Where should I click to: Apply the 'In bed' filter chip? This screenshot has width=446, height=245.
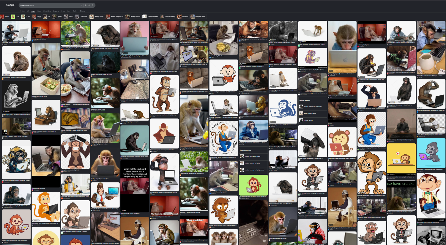(26, 17)
